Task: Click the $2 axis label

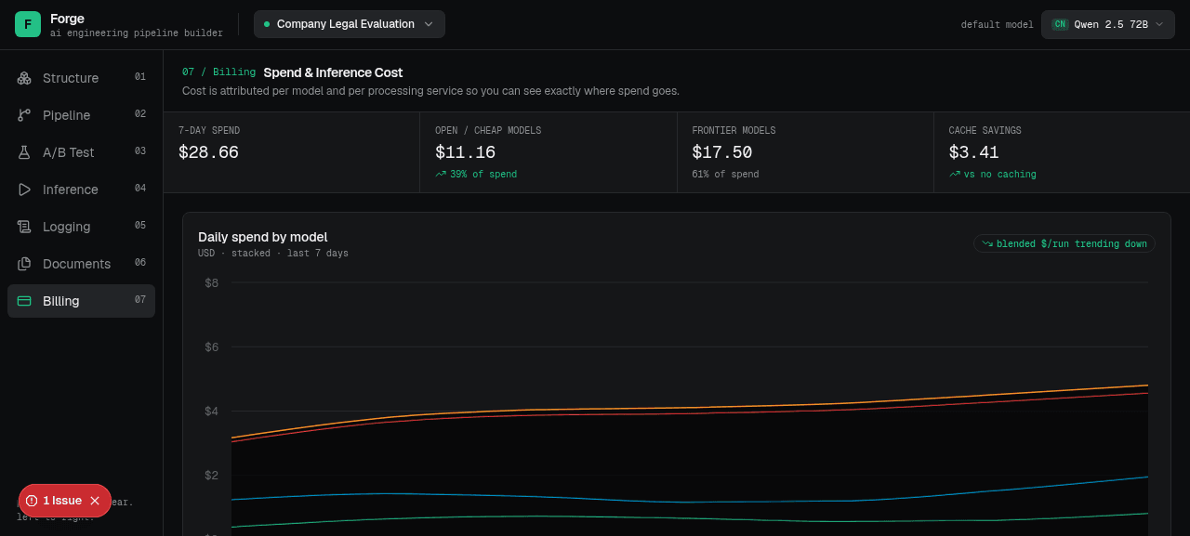Action: click(212, 476)
